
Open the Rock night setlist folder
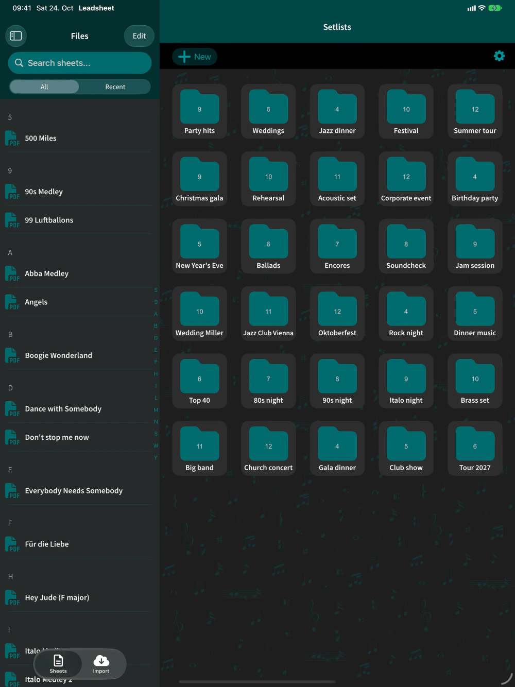(x=406, y=314)
